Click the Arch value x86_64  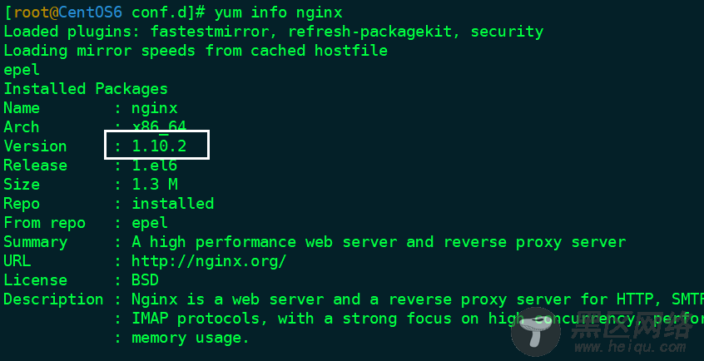159,126
